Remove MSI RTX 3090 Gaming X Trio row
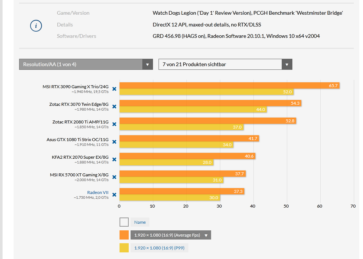Viewport: 363px width, 259px height. (x=114, y=89)
